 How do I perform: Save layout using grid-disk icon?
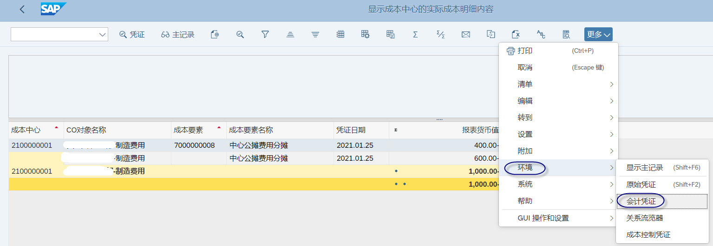[x=391, y=34]
